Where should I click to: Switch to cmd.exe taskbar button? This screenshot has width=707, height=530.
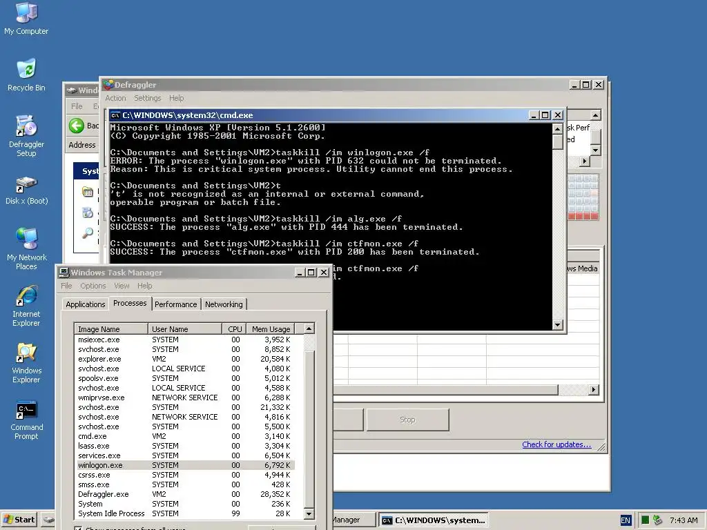434,520
